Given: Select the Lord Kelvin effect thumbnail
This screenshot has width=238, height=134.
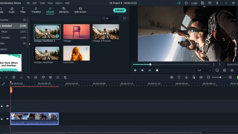Looking at the screenshot, I should pos(76,53).
